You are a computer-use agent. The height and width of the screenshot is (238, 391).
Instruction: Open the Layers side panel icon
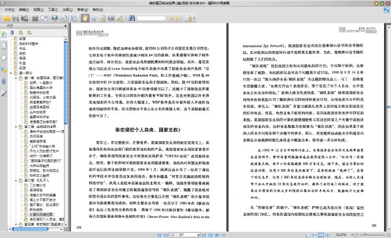click(4, 58)
